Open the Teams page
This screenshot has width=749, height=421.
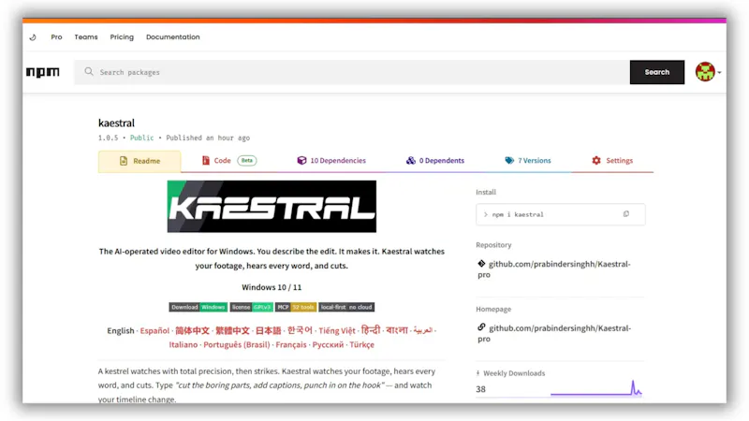coord(86,36)
